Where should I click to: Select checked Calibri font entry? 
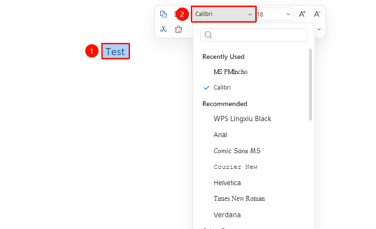(x=222, y=88)
